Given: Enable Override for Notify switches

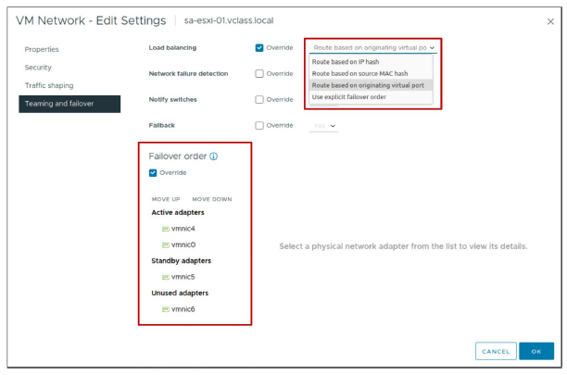Looking at the screenshot, I should coord(258,99).
